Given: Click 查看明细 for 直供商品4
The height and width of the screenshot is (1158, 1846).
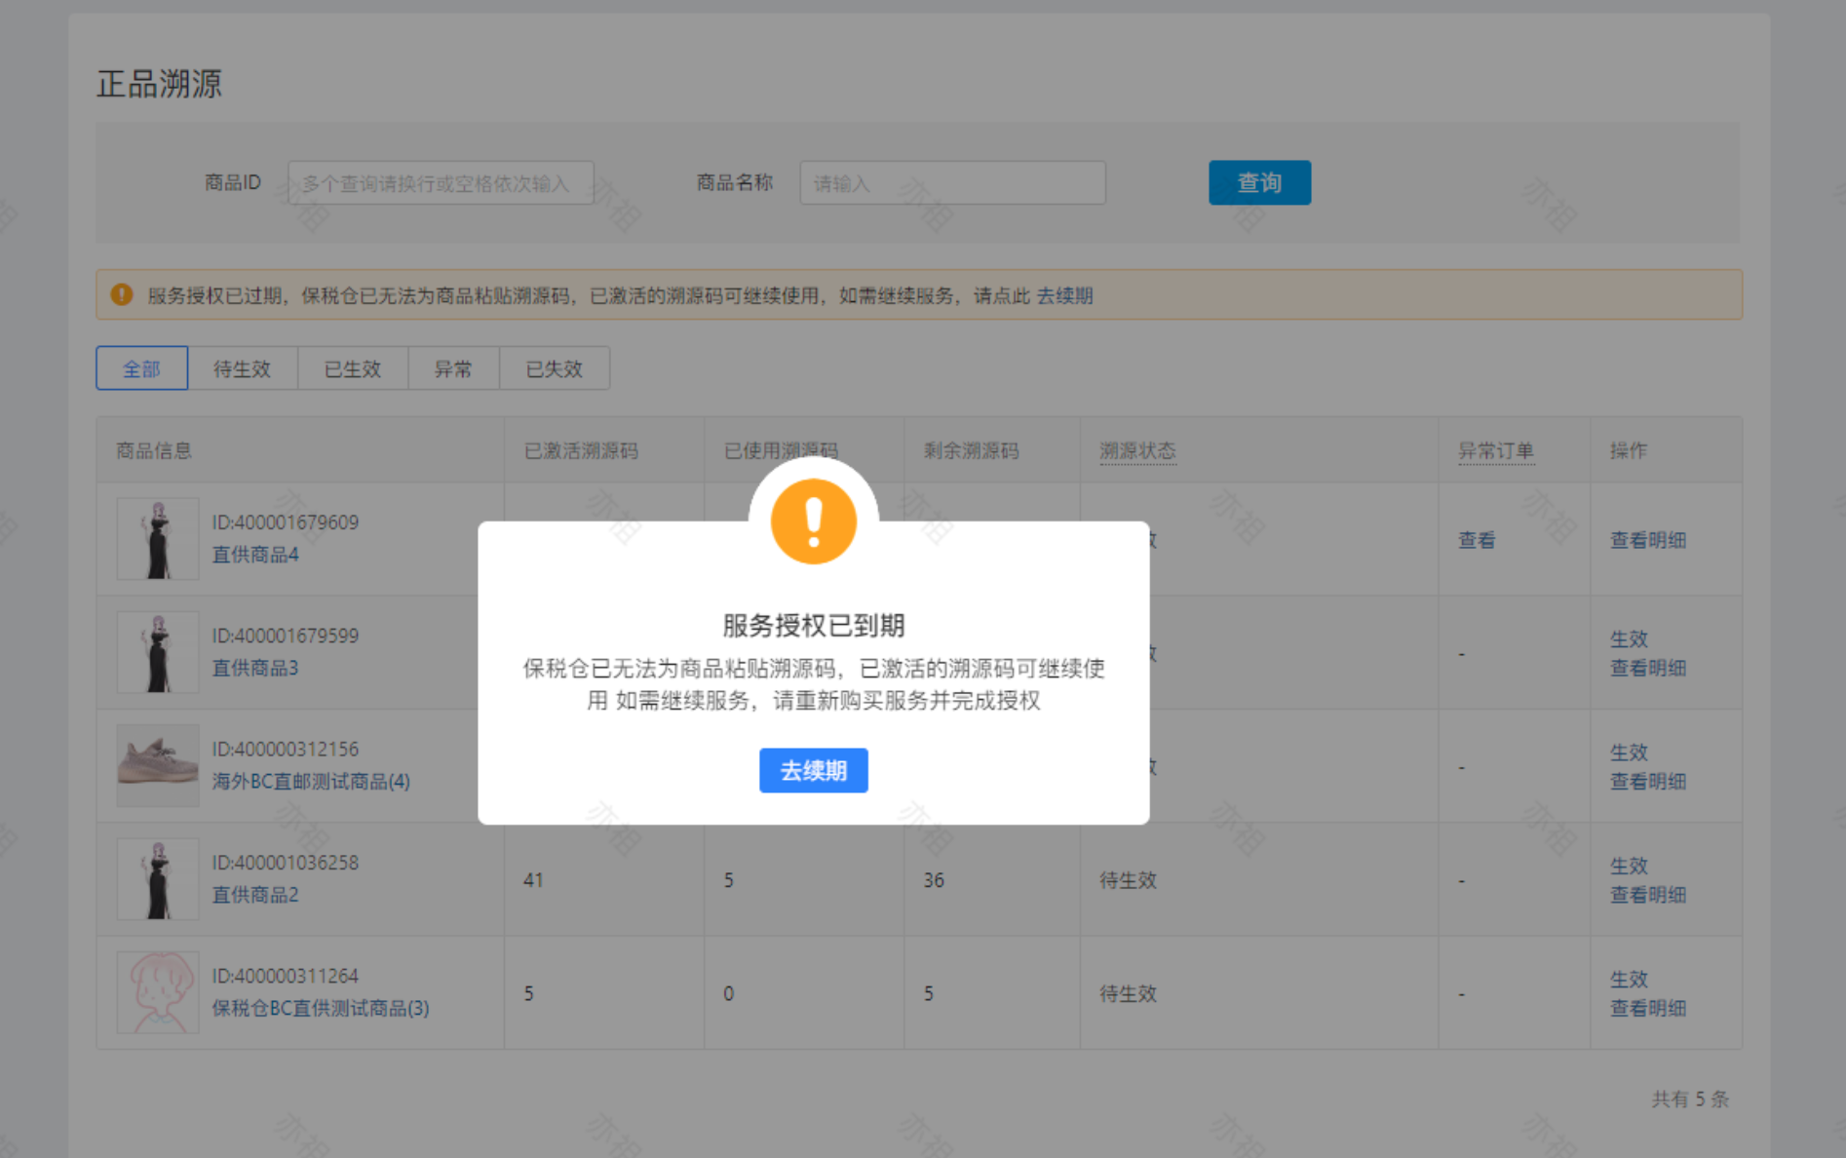Looking at the screenshot, I should 1647,540.
